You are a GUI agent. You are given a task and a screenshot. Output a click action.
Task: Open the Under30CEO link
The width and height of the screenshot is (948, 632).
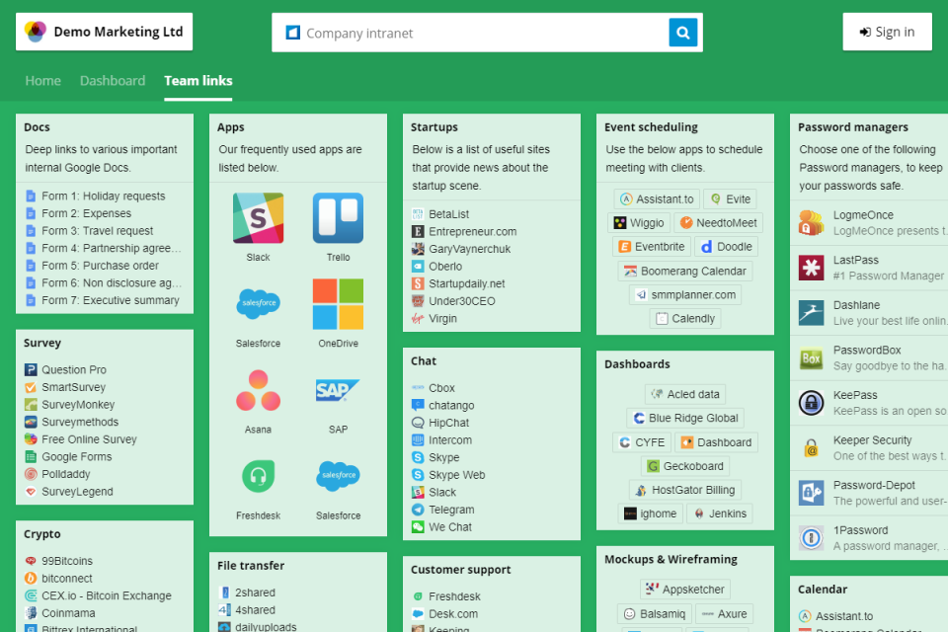coord(462,301)
